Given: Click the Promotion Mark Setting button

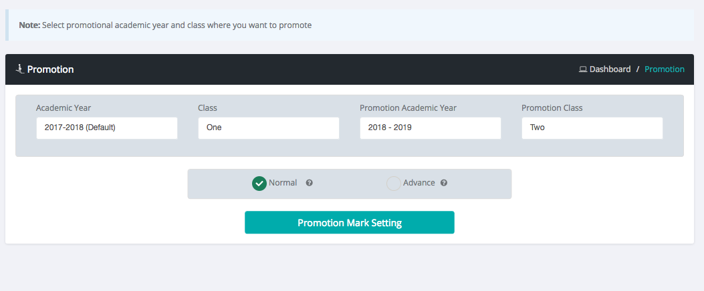Looking at the screenshot, I should [x=349, y=222].
